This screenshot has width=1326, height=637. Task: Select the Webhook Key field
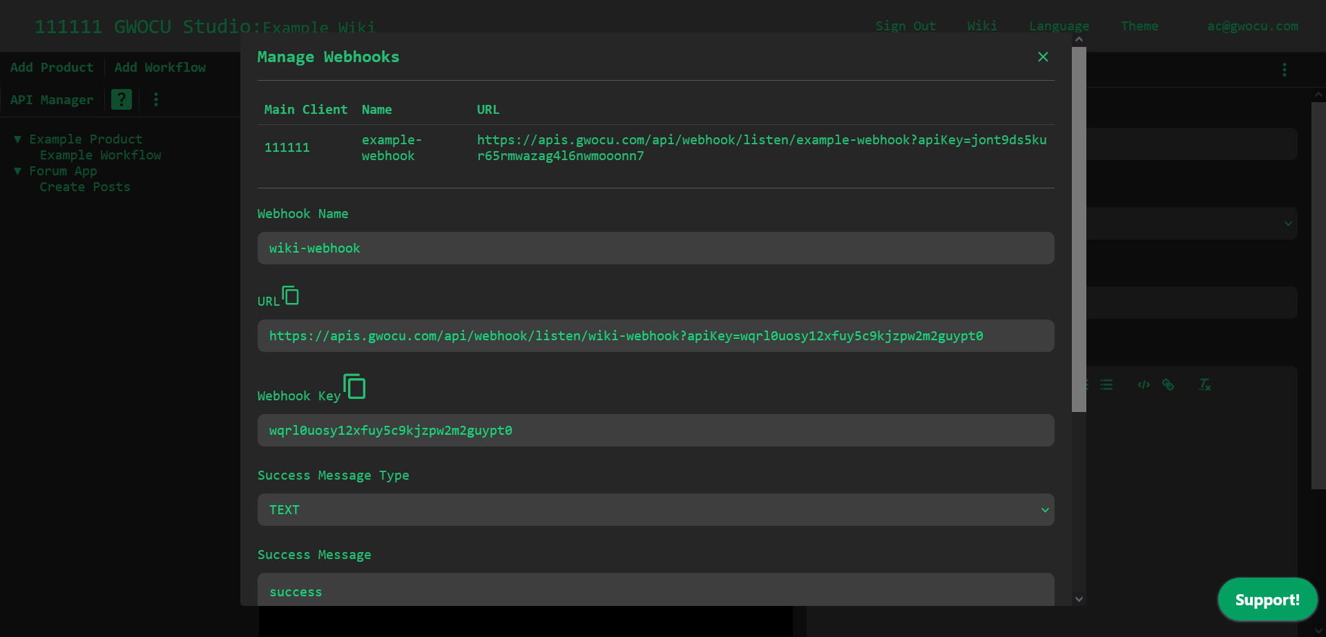tap(655, 430)
